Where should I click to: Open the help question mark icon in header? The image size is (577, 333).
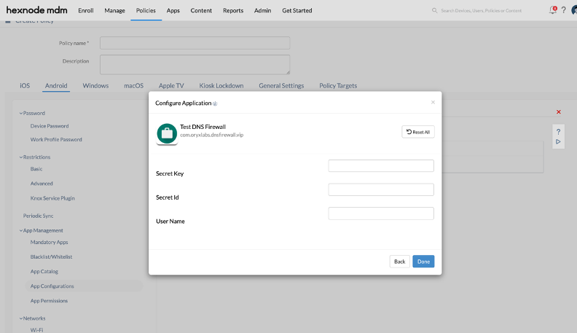click(563, 10)
